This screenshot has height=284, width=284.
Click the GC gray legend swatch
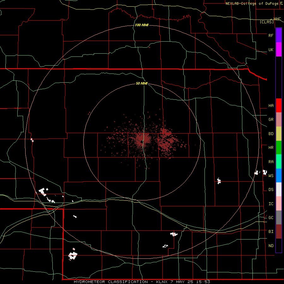[x=279, y=217]
